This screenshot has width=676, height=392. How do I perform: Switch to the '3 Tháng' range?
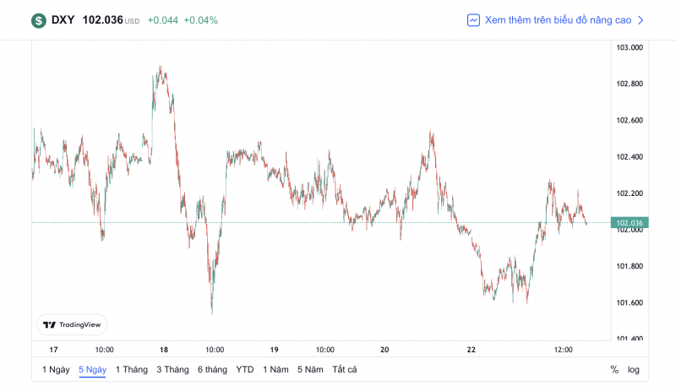click(x=172, y=369)
